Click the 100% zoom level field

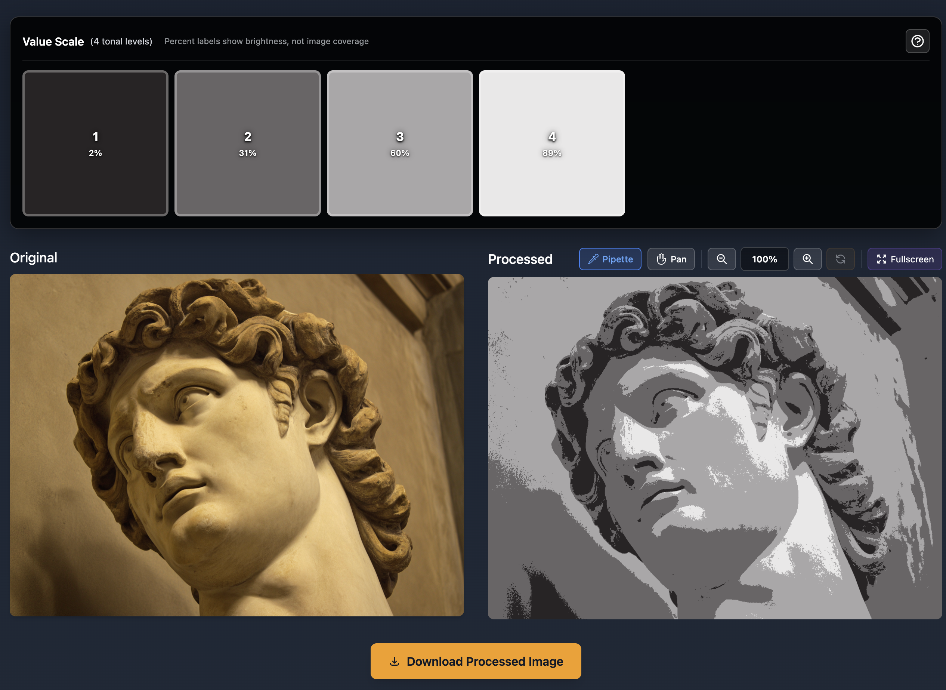tap(764, 259)
